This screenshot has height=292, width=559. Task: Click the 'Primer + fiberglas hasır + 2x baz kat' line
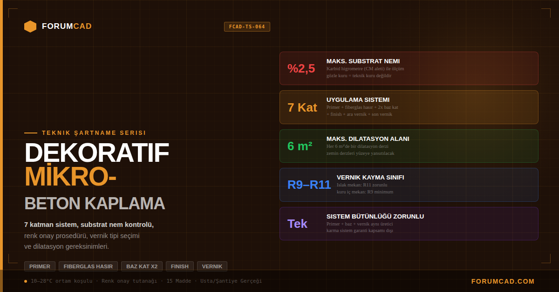tap(362, 107)
